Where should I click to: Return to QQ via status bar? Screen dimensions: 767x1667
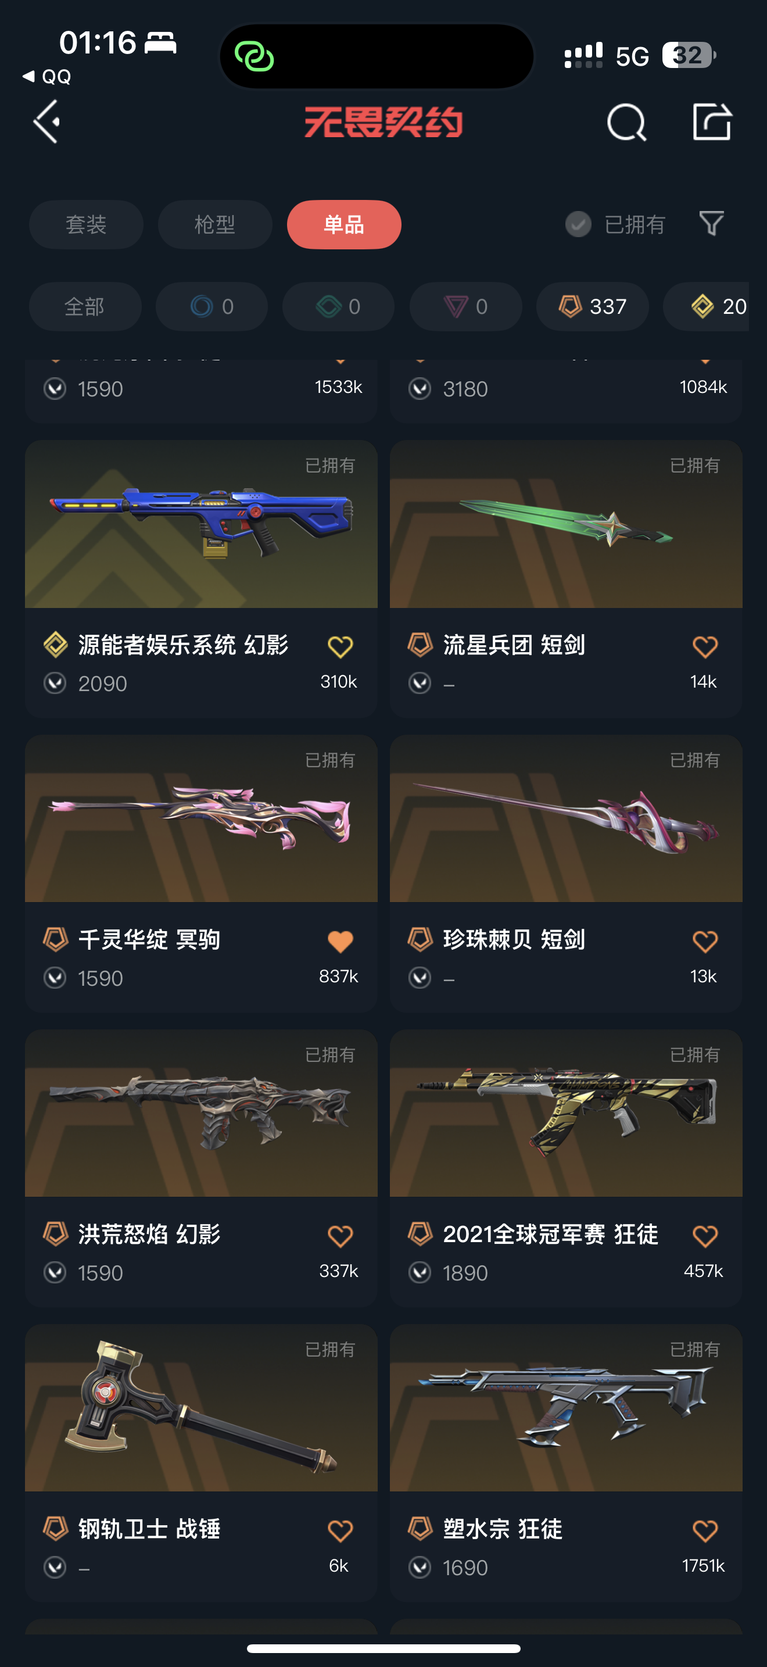[x=46, y=77]
